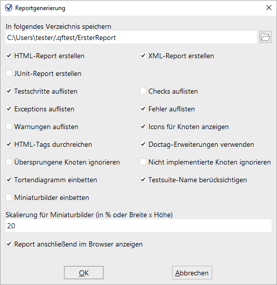The image size is (277, 285).
Task: Enable JUnit-Report erstellen checkbox
Action: [x=9, y=73]
